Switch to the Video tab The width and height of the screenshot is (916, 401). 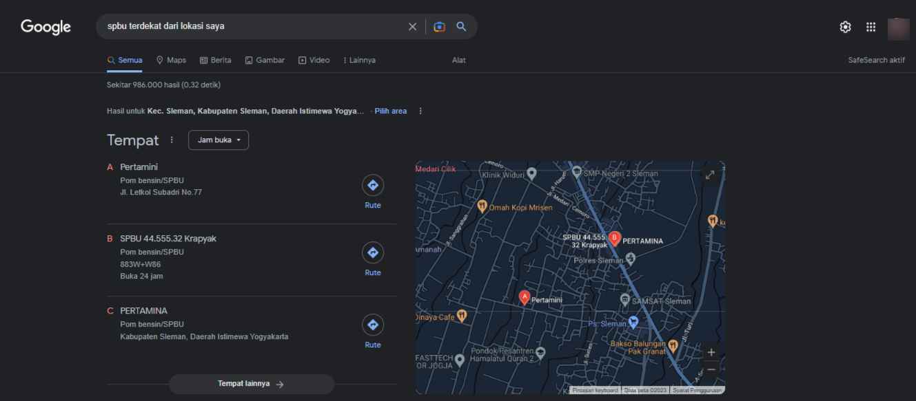(314, 61)
